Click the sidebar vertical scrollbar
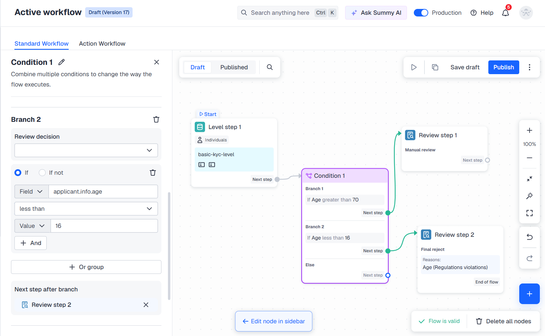 coord(169,246)
